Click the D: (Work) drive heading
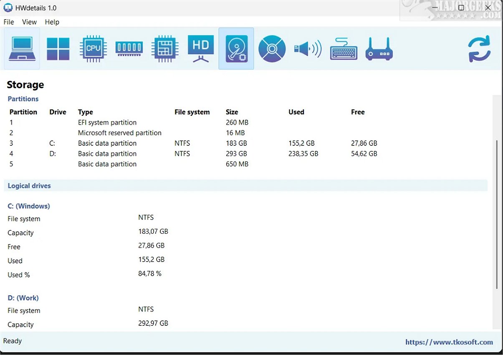The image size is (503, 355). [x=23, y=298]
